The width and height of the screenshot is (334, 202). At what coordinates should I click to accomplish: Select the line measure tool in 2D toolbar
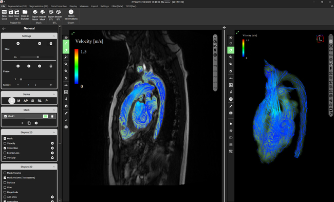pos(66,113)
